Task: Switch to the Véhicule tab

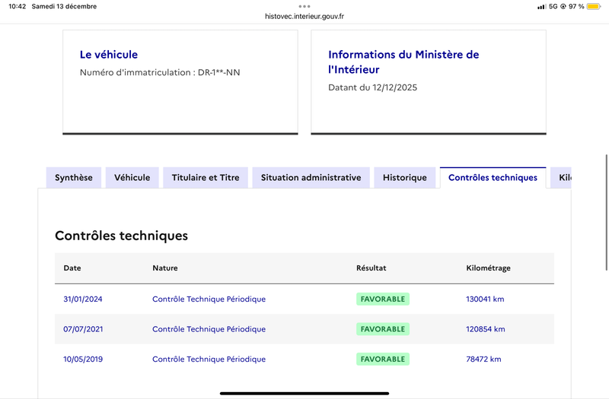Action: [132, 178]
